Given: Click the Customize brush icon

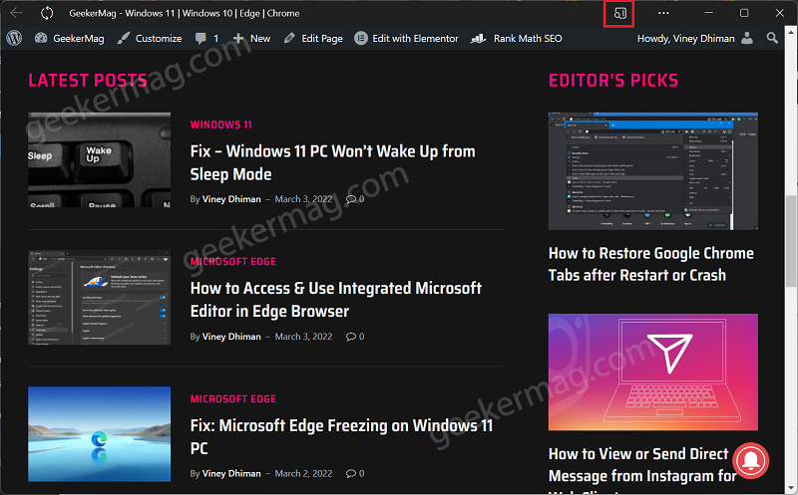Looking at the screenshot, I should click(123, 38).
